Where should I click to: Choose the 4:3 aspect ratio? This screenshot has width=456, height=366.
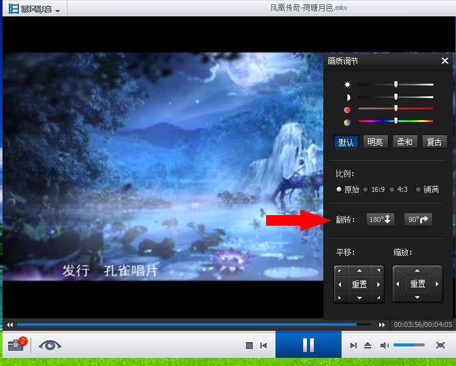pos(398,189)
